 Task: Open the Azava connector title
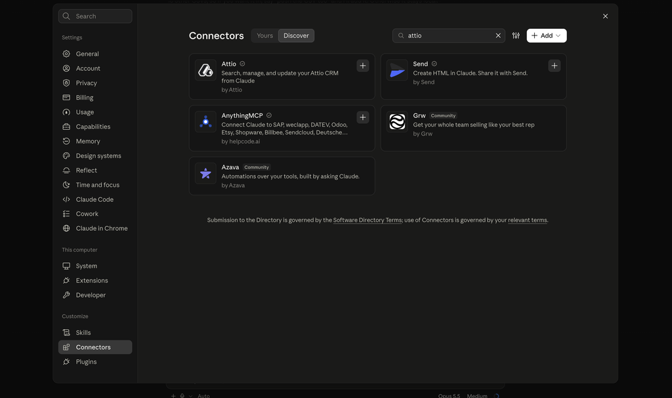[230, 167]
